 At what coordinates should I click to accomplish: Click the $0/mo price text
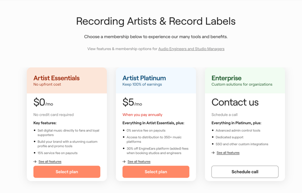pos(43,103)
